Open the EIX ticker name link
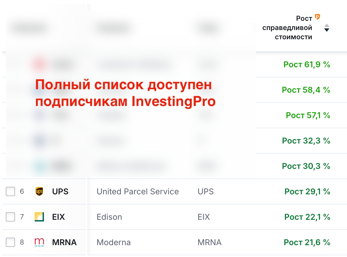The height and width of the screenshot is (257, 347). pyautogui.click(x=58, y=217)
